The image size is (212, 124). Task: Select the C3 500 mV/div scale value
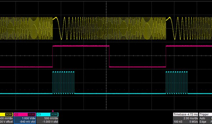(51, 118)
